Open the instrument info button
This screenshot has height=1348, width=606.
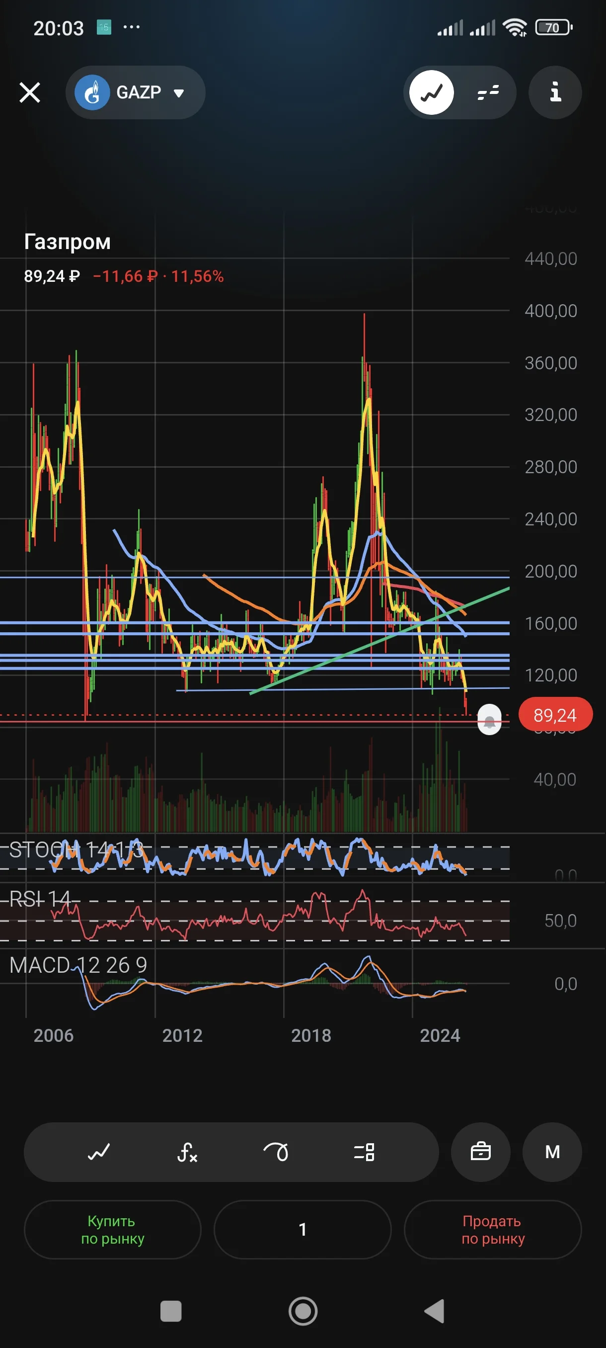click(x=555, y=92)
